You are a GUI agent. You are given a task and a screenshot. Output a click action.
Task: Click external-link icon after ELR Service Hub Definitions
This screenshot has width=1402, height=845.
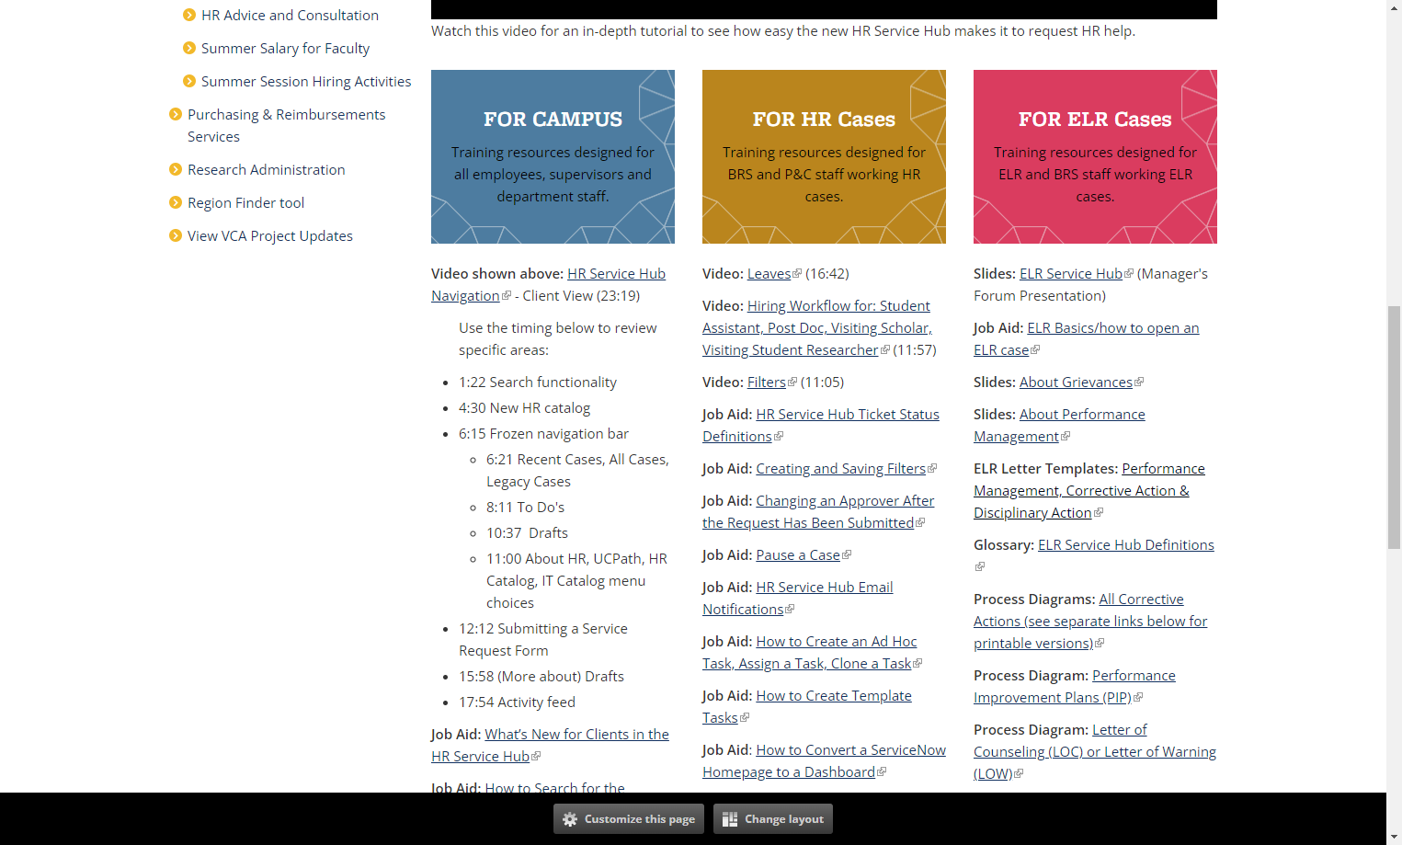(979, 567)
